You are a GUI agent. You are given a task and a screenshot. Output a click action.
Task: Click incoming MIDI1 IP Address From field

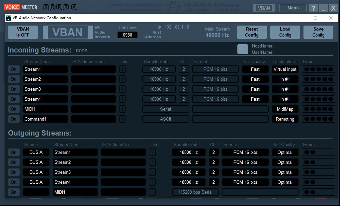pyautogui.click(x=93, y=109)
